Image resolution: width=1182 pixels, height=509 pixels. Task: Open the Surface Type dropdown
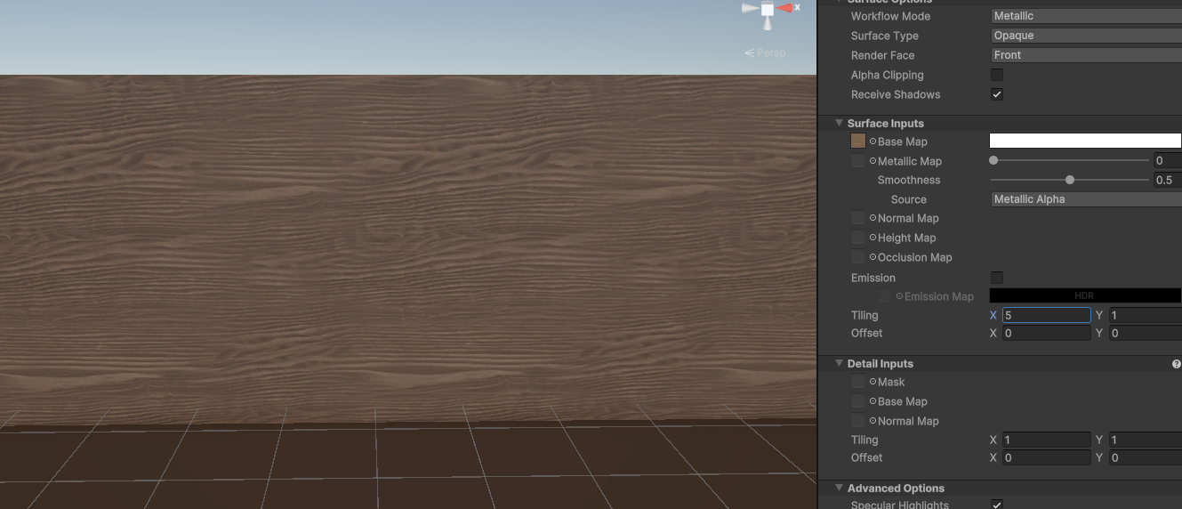point(1086,36)
